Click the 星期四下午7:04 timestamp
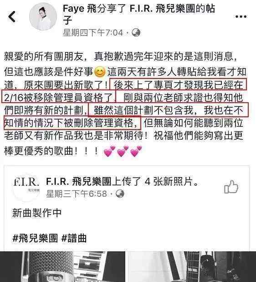Screen dimensions: 256x282 click(93, 33)
